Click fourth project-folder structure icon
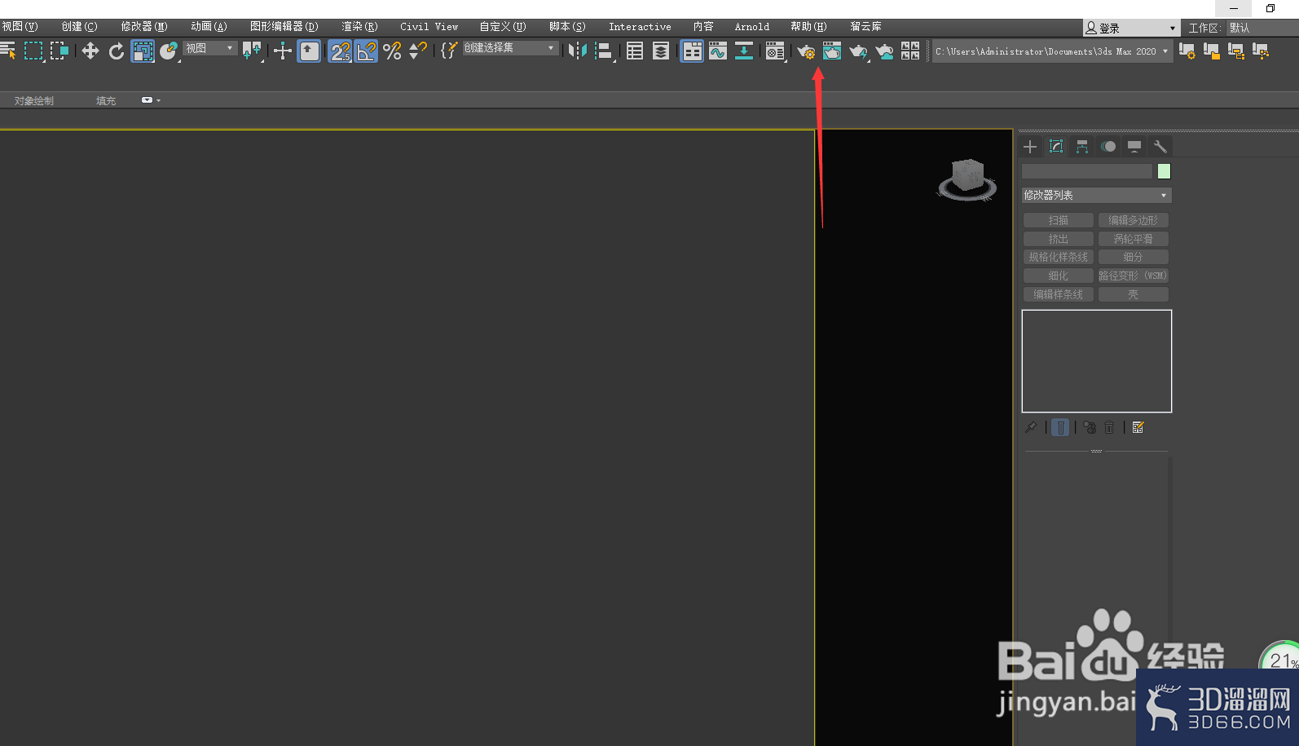The width and height of the screenshot is (1299, 746). click(x=1261, y=51)
